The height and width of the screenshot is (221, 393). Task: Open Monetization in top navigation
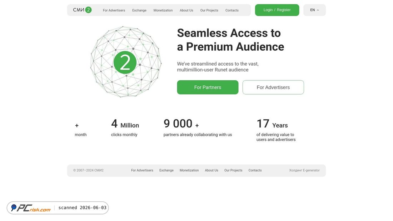tap(163, 10)
